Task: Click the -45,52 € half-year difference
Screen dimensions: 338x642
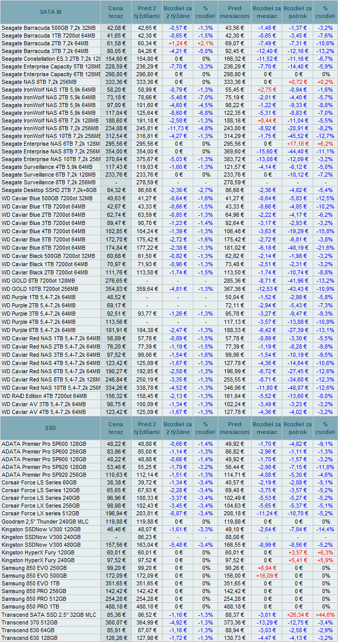Action: click(297, 136)
